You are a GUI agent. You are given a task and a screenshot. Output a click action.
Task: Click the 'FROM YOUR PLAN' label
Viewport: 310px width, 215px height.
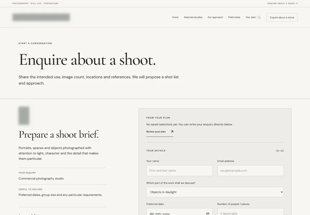158,118
